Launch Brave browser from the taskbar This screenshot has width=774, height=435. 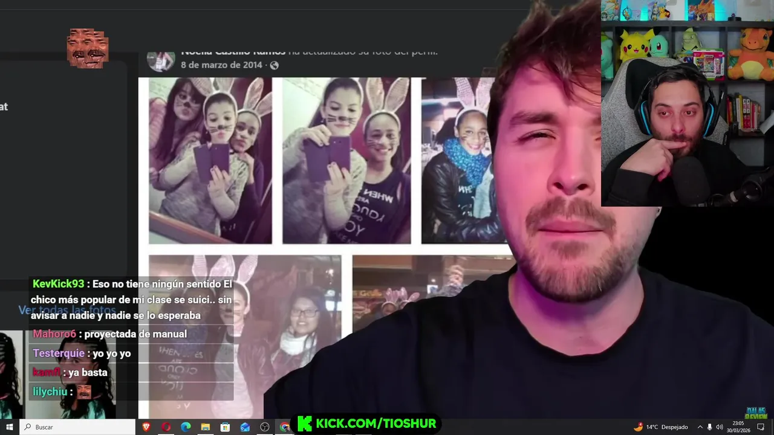coord(146,427)
